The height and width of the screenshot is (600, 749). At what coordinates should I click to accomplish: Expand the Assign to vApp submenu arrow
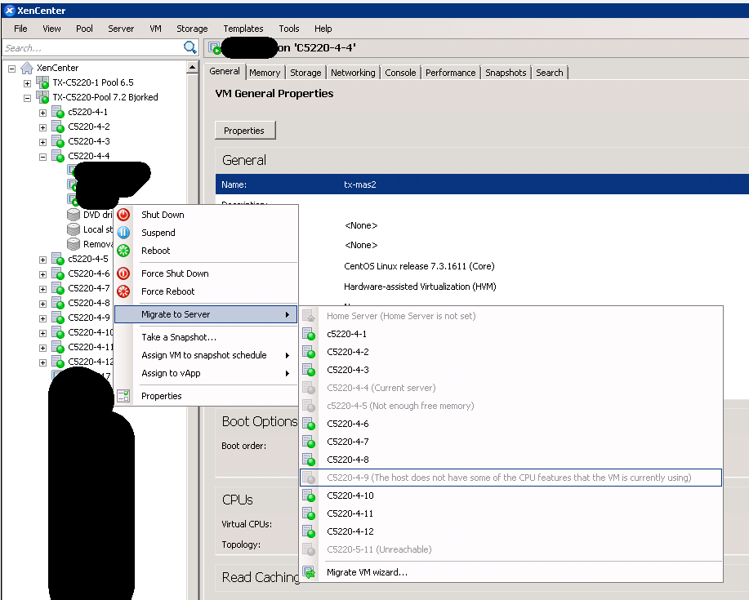pyautogui.click(x=287, y=373)
